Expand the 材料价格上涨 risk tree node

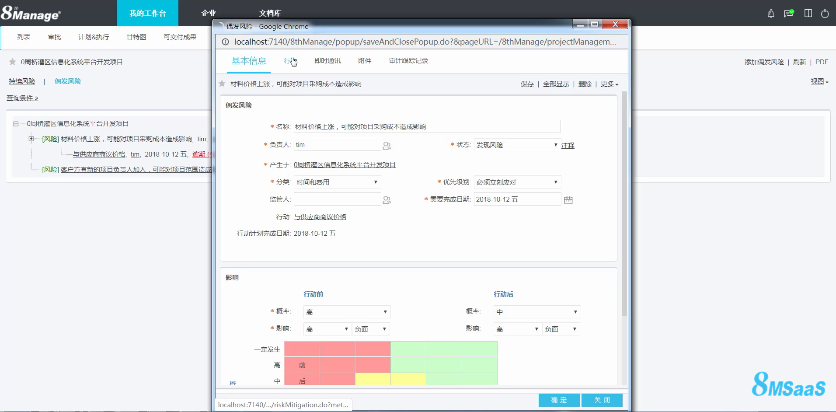(31, 139)
